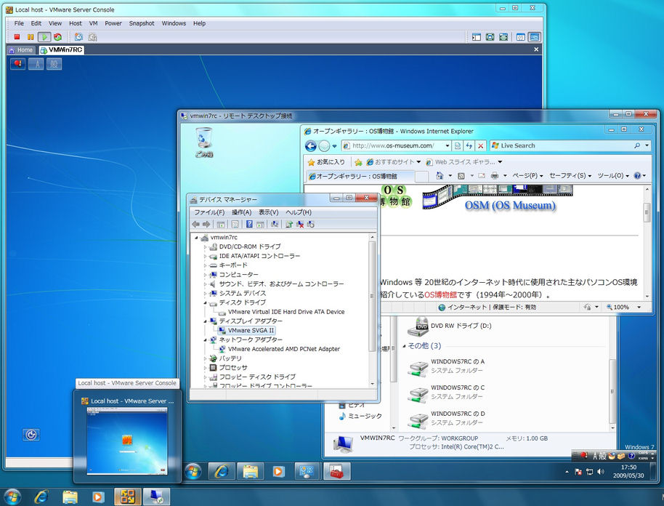Viewport: 664px width, 506px height.
Task: Open the IE address bar dropdown
Action: [448, 146]
